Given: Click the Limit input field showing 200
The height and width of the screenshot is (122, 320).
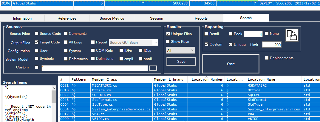Looking at the screenshot, I should pyautogui.click(x=272, y=45).
